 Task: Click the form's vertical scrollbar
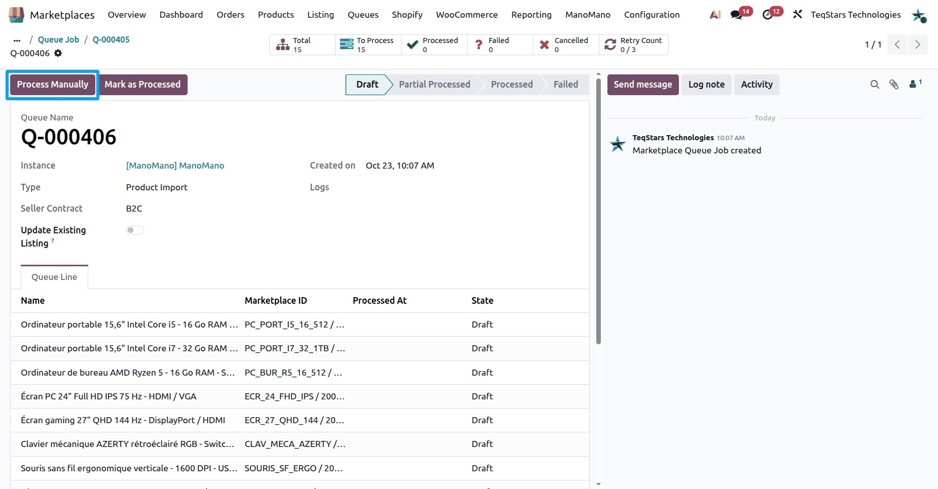[x=598, y=211]
